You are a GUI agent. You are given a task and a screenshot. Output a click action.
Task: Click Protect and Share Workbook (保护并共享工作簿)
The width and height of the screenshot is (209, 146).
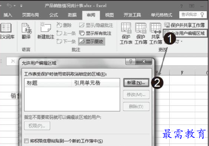pyautogui.click(x=185, y=25)
